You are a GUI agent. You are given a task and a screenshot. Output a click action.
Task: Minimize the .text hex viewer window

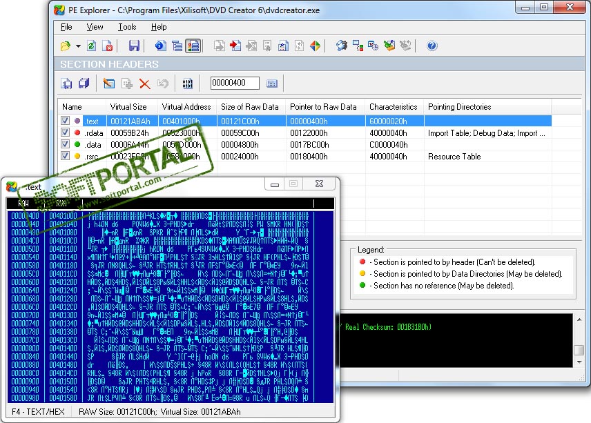[275, 184]
